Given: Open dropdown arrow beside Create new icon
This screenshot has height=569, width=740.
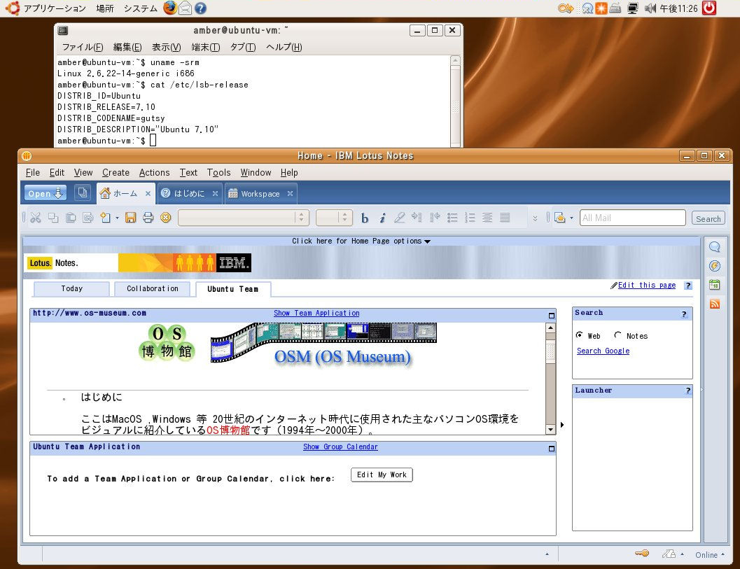Looking at the screenshot, I should tap(117, 218).
